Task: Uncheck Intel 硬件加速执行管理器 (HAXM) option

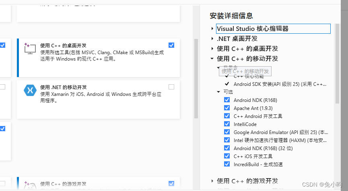Action: [x=227, y=140]
